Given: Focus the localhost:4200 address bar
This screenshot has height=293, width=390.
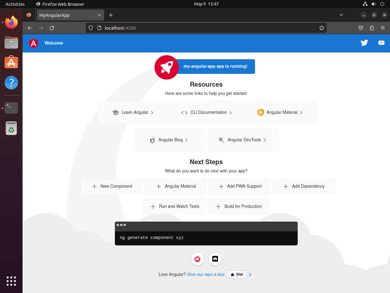Looking at the screenshot, I should [x=207, y=28].
